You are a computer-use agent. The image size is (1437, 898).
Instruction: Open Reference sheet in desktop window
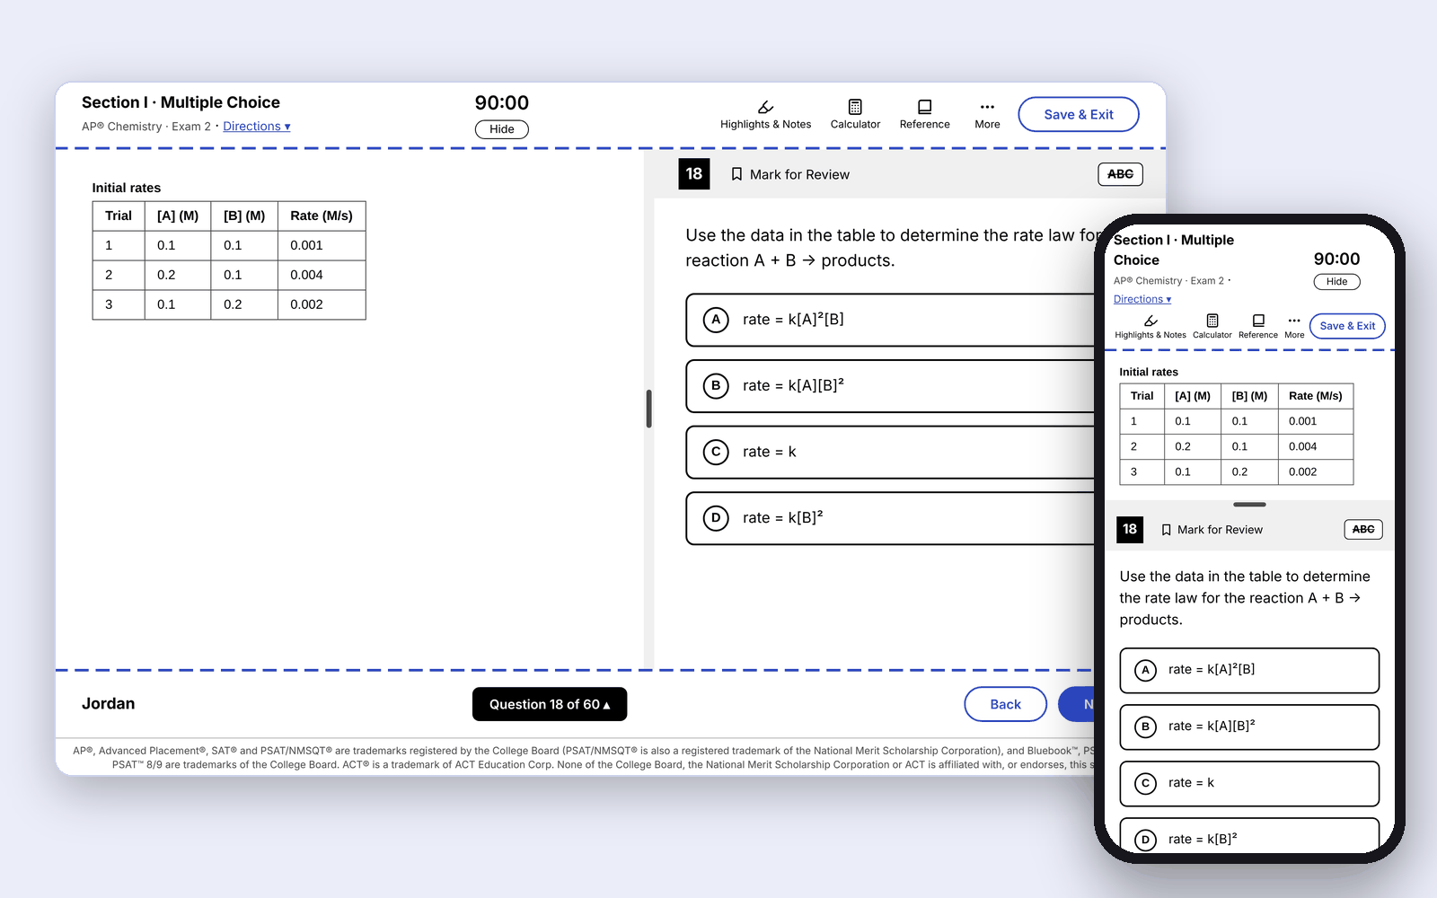tap(924, 114)
